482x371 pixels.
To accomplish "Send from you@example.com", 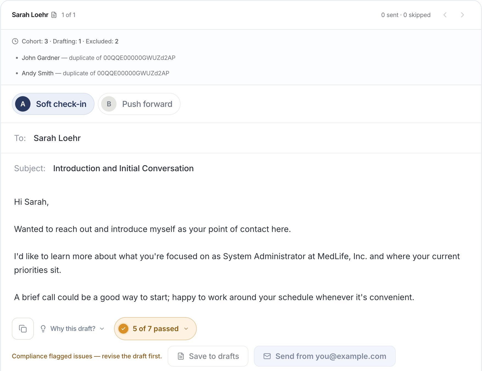I will (x=325, y=356).
